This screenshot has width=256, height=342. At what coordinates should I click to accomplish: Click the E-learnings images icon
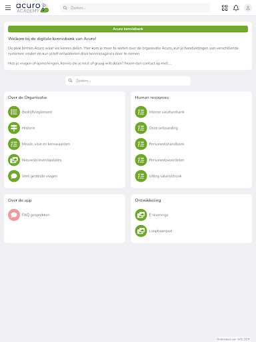[141, 214]
